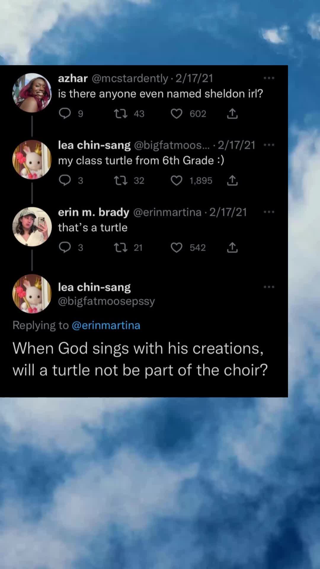View azhar's profile picture
Image resolution: width=320 pixels, height=569 pixels.
pyautogui.click(x=32, y=93)
